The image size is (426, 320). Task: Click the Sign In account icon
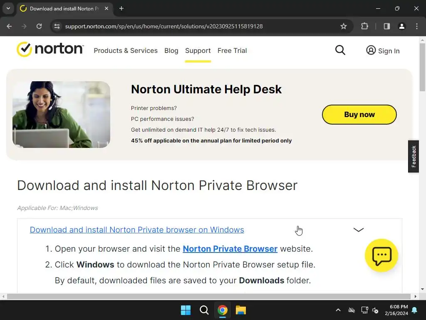point(371,50)
